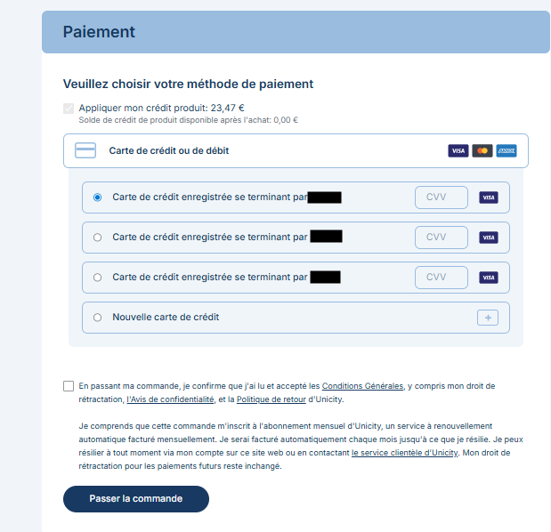This screenshot has width=551, height=532.
Task: Click CVV field of second saved card
Action: pos(441,238)
